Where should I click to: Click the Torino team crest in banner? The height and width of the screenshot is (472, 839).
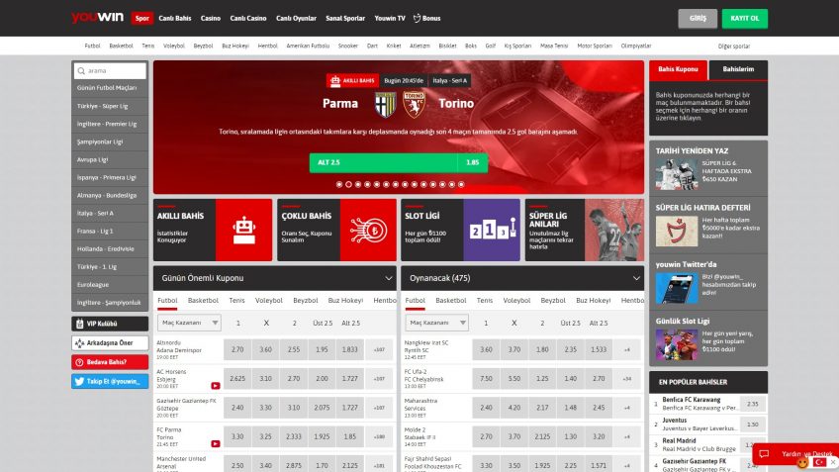click(x=415, y=104)
